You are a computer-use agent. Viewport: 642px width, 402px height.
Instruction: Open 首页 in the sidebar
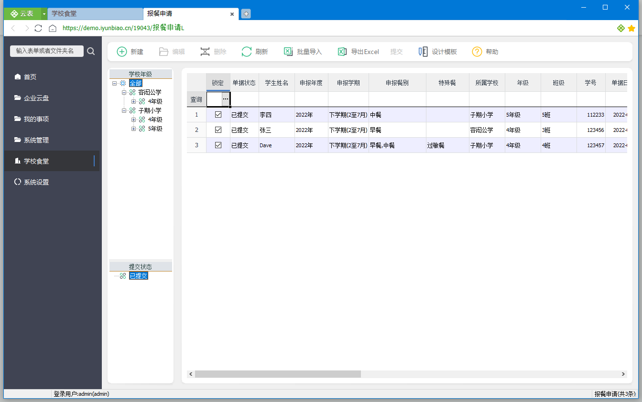click(52, 77)
